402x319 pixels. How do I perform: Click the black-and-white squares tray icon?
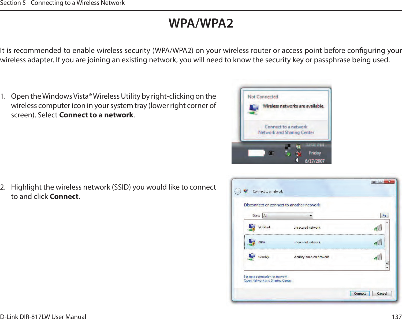click(288, 147)
